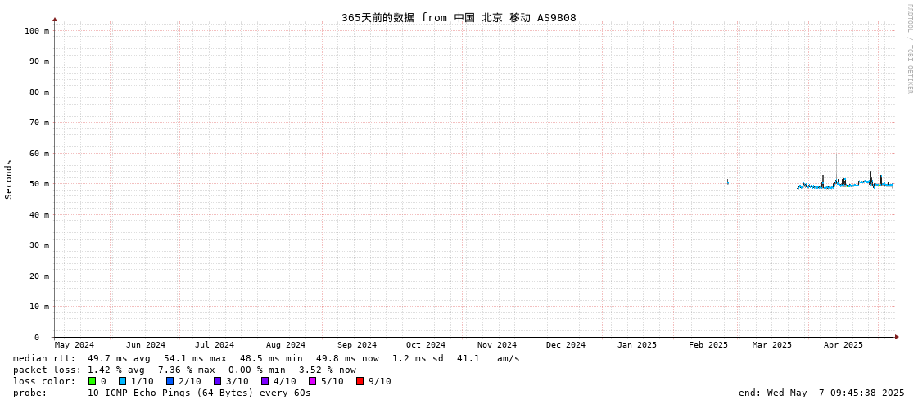The height and width of the screenshot is (404, 918).
Task: Click the chart title mentioning AS9808
Action: click(x=459, y=17)
